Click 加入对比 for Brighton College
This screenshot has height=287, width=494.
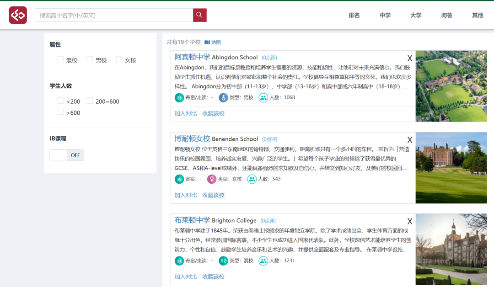[x=186, y=276]
